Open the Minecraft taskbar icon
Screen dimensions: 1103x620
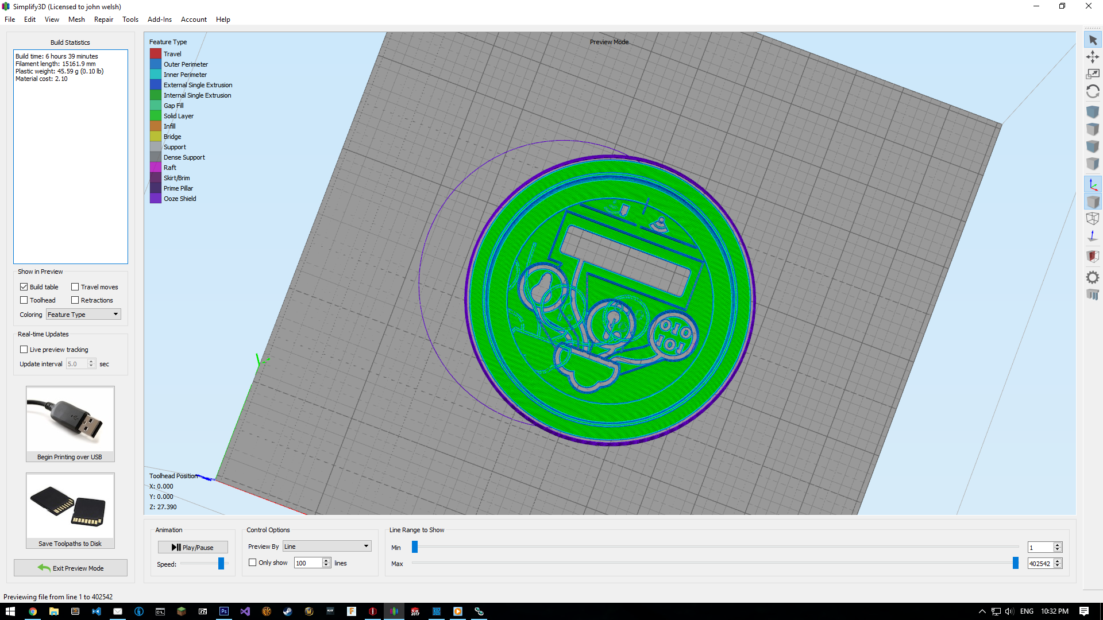(x=182, y=611)
